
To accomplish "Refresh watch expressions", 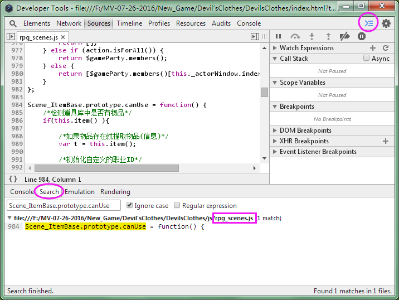I will 386,48.
